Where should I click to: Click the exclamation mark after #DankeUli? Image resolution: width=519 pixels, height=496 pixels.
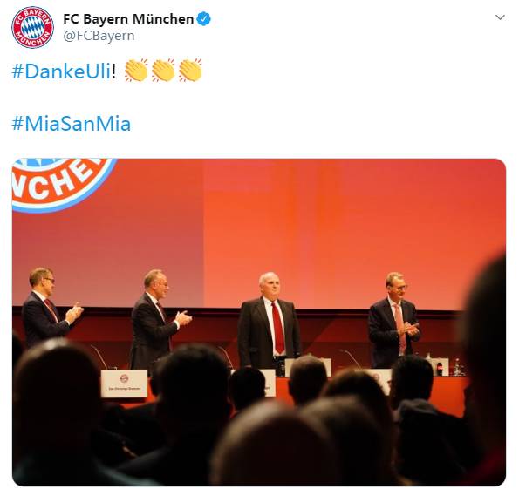pyautogui.click(x=114, y=71)
